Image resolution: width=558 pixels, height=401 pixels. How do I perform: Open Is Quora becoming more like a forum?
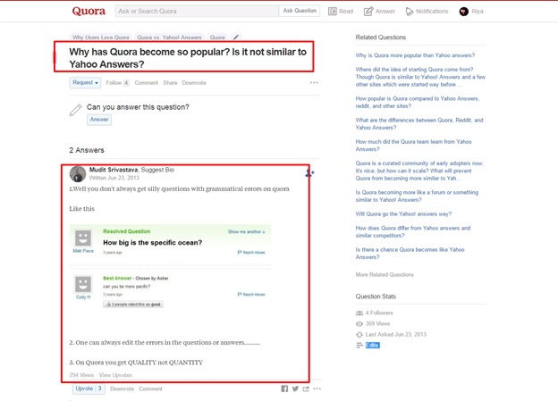(x=417, y=196)
